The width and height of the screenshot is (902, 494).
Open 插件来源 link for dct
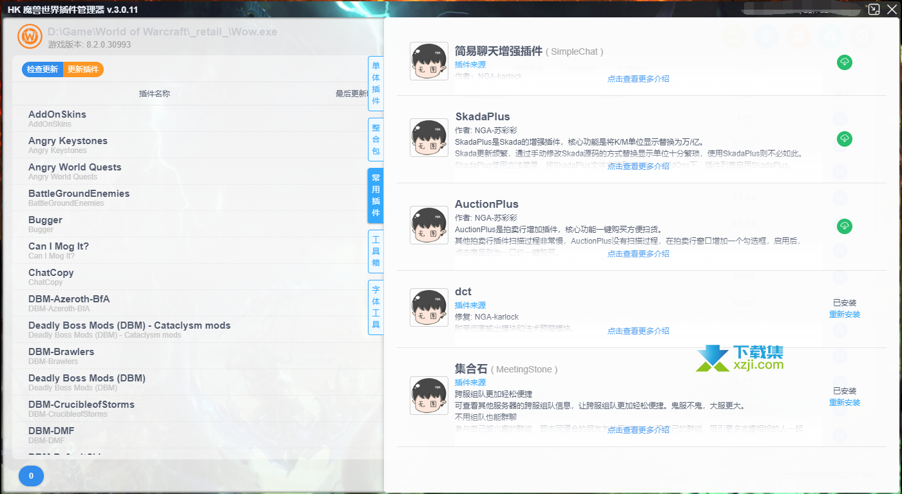470,306
